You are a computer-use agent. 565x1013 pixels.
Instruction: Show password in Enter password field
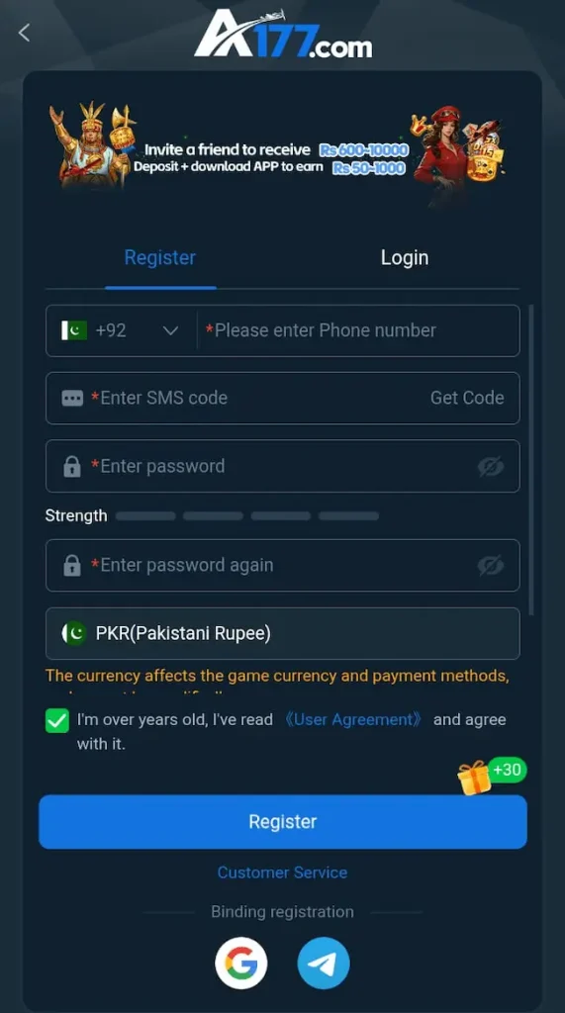491,467
